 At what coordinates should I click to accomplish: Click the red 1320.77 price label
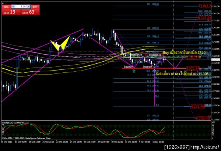pyautogui.click(x=193, y=57)
